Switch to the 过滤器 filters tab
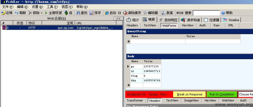253x107 pixels. [x=211, y=20]
